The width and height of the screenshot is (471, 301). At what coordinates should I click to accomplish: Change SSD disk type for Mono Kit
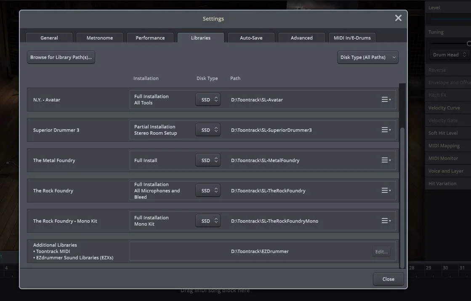coord(208,221)
